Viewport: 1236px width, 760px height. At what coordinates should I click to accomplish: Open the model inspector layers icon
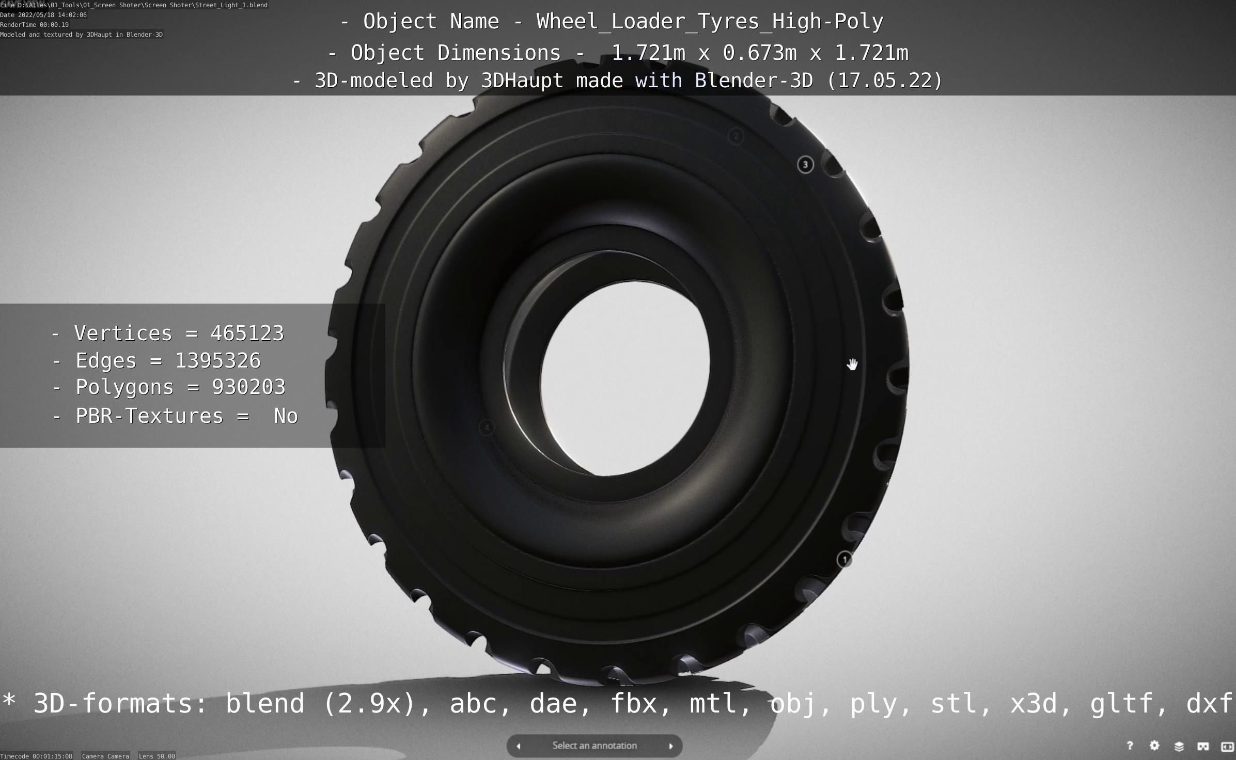(x=1179, y=746)
